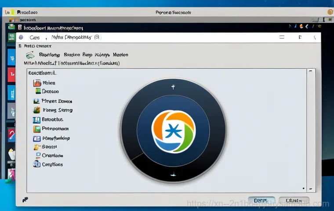
Task: Click the green icon left of the dark bar
Action: click(11, 27)
